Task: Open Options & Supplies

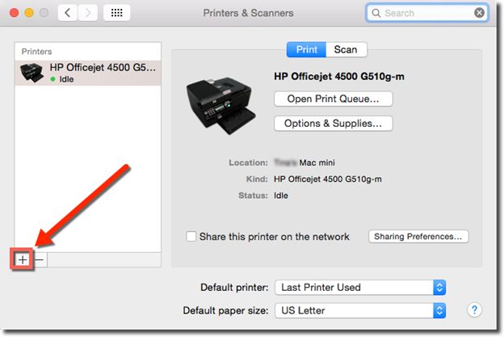Action: (x=334, y=124)
